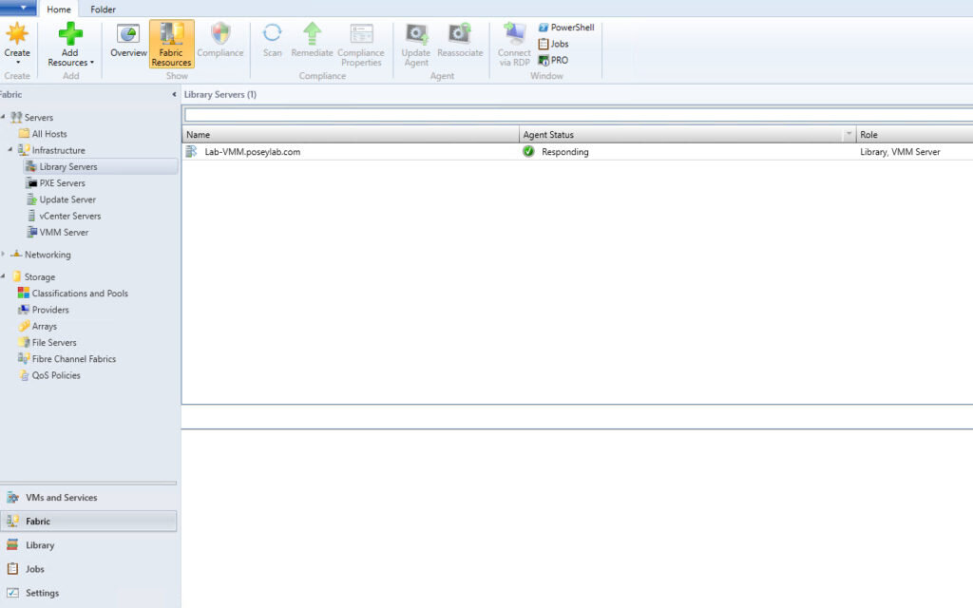Open the Jobs window from the ribbon
Viewport: 973px width, 608px height.
[x=554, y=44]
